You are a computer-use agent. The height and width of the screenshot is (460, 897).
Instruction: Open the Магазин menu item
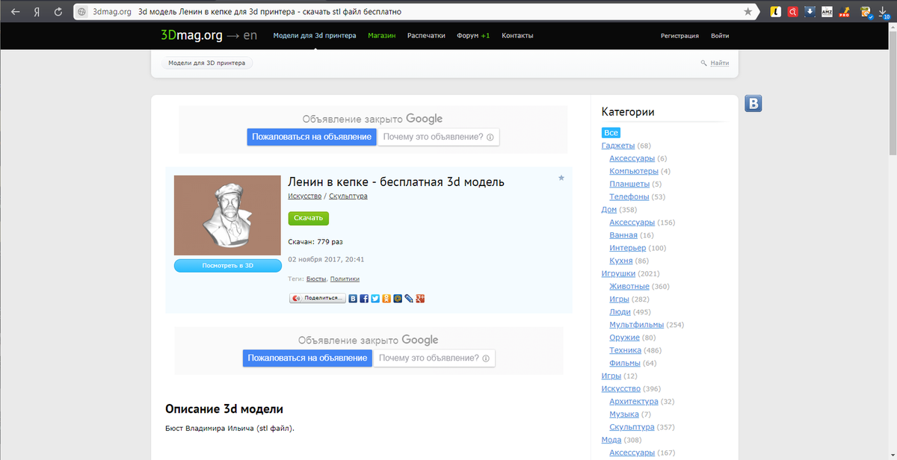(381, 36)
